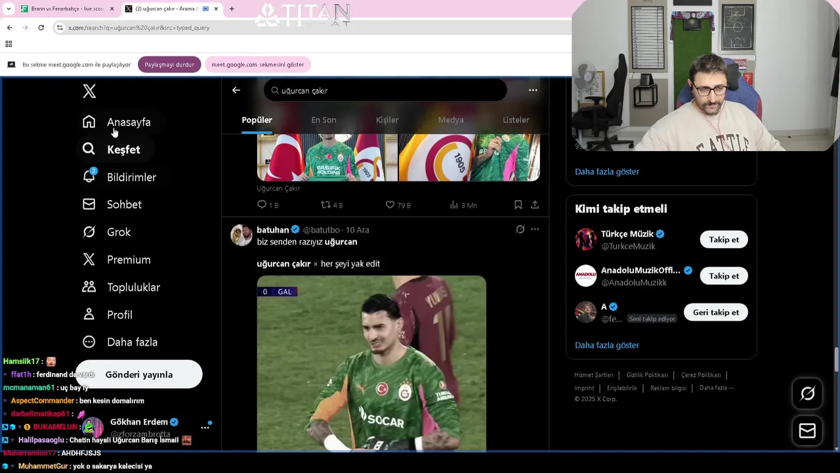This screenshot has height=473, width=840.
Task: Open Erişilebilirlik footer link
Action: click(x=622, y=388)
